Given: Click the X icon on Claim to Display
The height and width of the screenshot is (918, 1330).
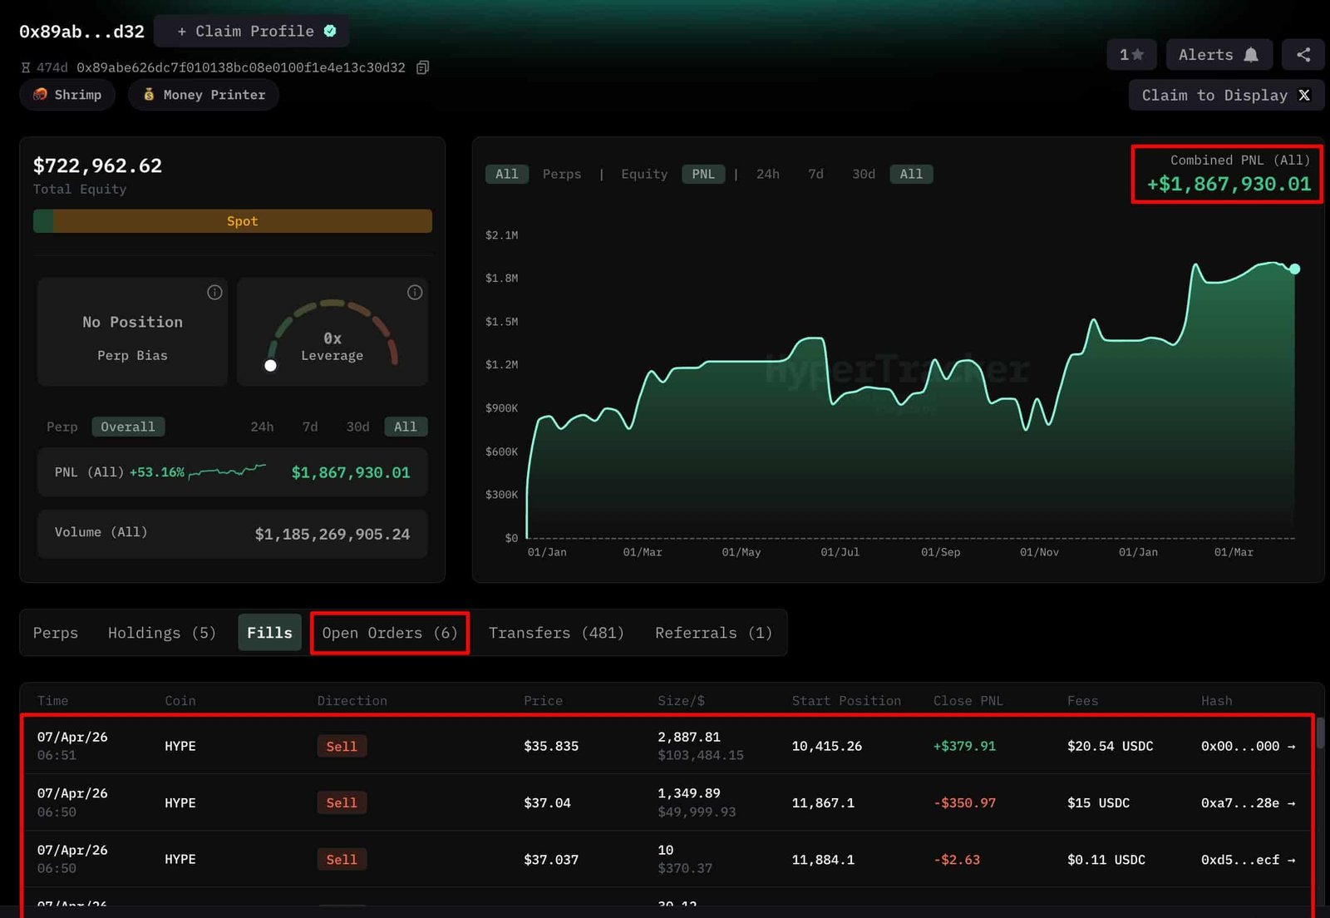Looking at the screenshot, I should (1304, 95).
